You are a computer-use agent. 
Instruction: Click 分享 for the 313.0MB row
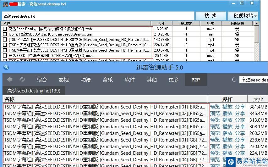click(x=240, y=120)
